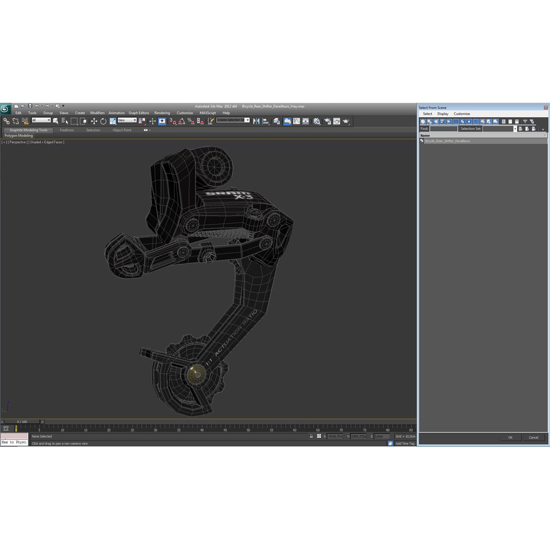The width and height of the screenshot is (550, 550).
Task: Open the selection filter All dropdown
Action: (41, 120)
